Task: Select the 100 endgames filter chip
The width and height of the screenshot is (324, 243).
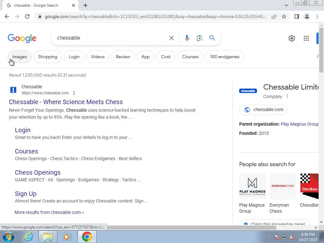Action: tap(225, 57)
